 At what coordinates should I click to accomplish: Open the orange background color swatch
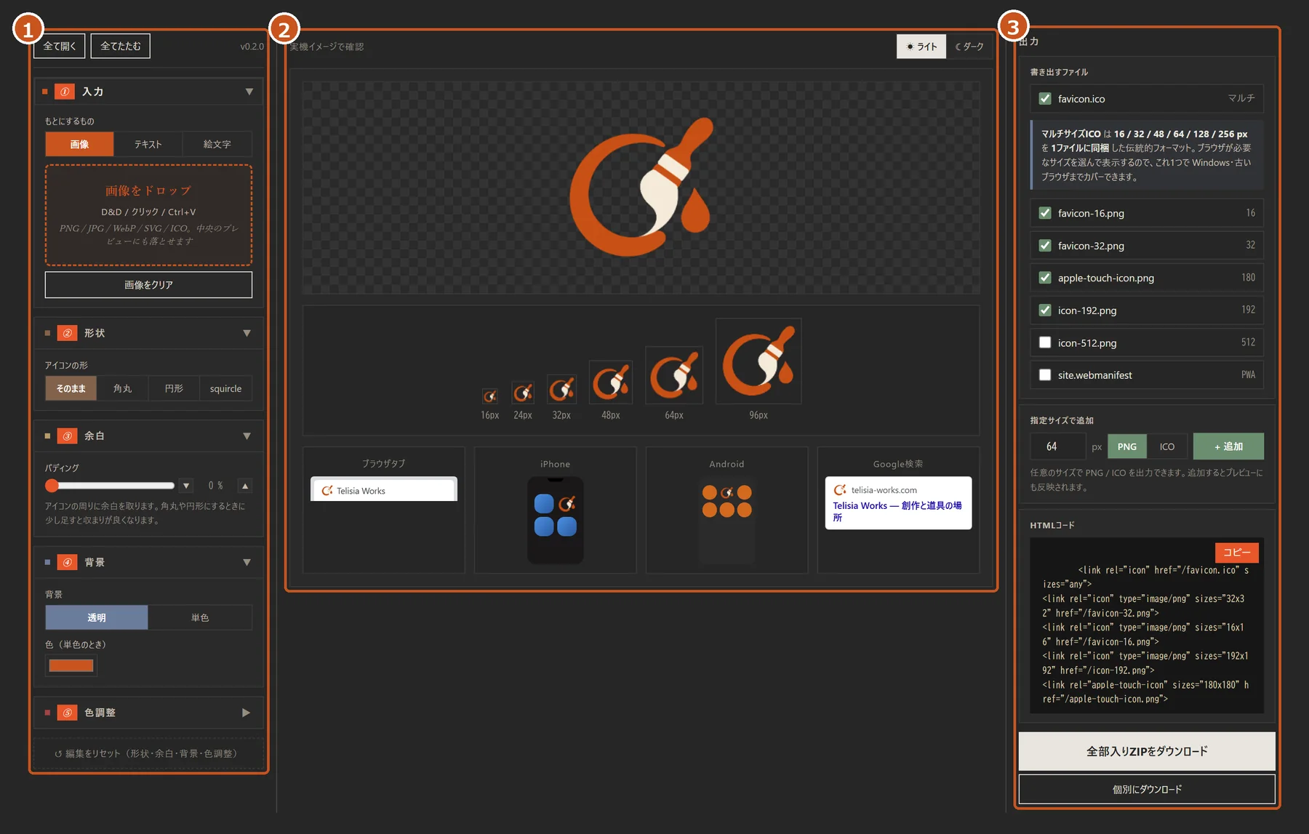click(x=71, y=665)
